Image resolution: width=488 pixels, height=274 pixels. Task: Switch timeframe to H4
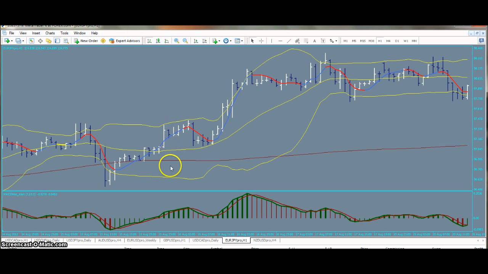click(388, 41)
